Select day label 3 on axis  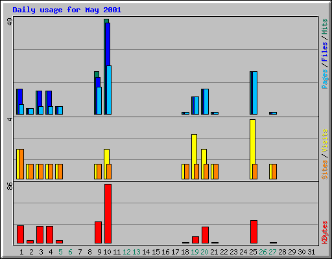coord(41,252)
